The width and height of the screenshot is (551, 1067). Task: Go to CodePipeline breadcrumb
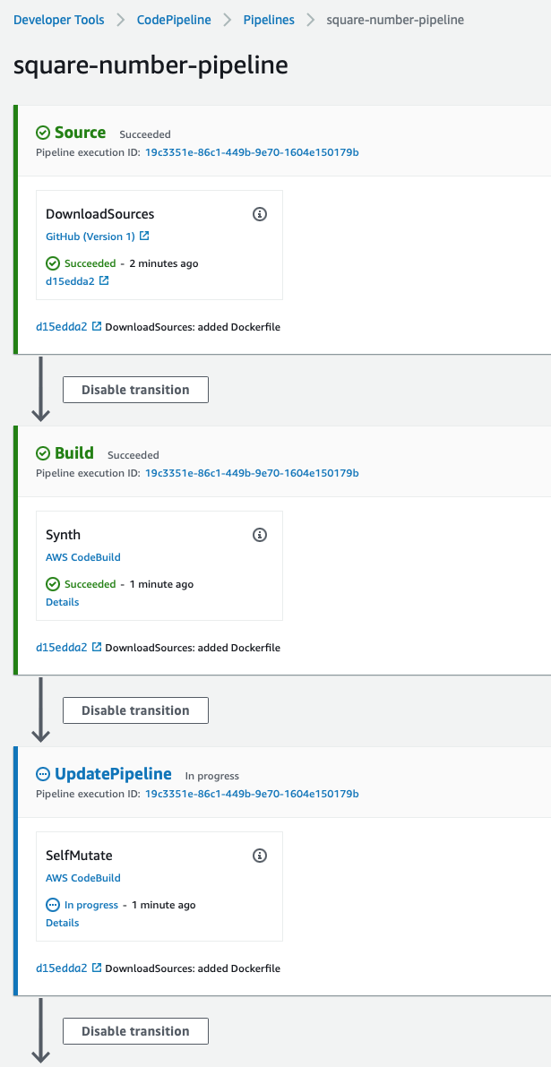tap(174, 20)
